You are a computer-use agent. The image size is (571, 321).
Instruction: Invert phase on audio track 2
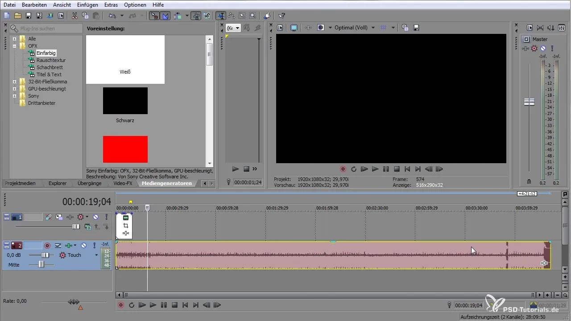point(58,245)
